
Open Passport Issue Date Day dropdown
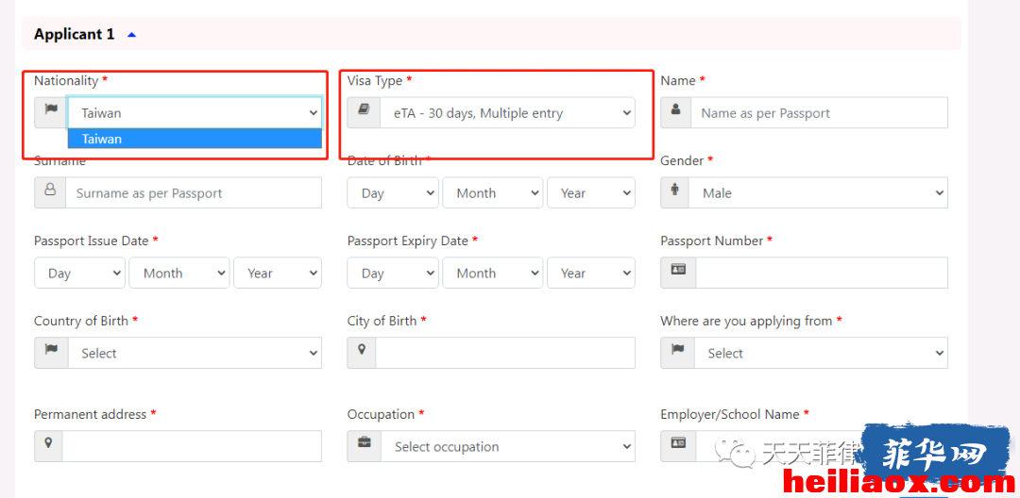coord(79,274)
